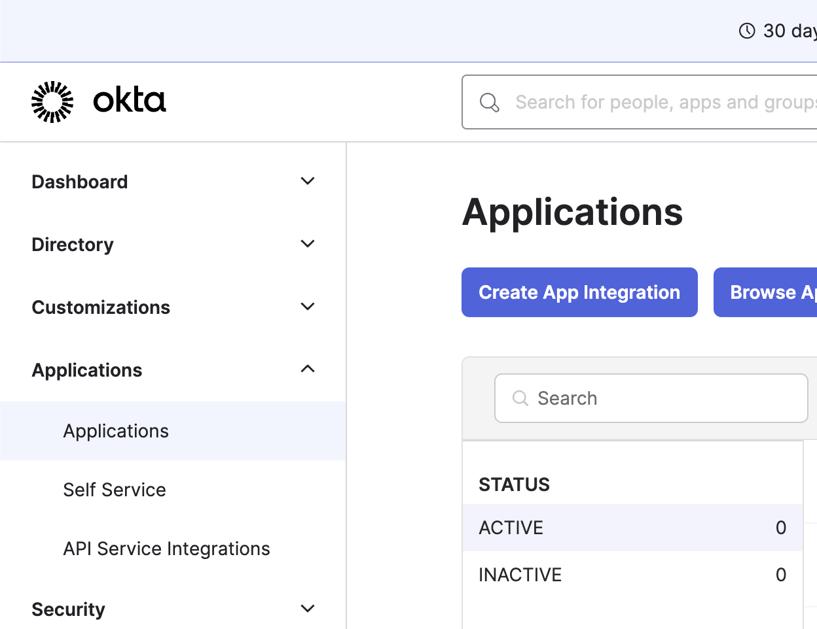Click the magnifier icon in global search
Image resolution: width=817 pixels, height=629 pixels.
(490, 102)
